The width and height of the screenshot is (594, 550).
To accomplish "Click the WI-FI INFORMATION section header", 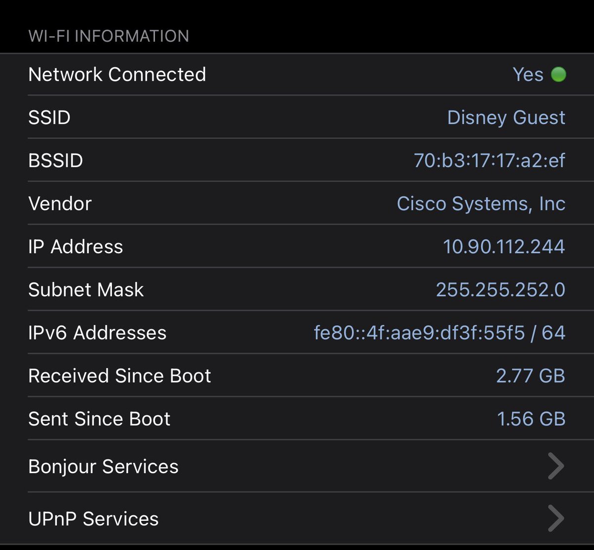I will click(x=109, y=36).
